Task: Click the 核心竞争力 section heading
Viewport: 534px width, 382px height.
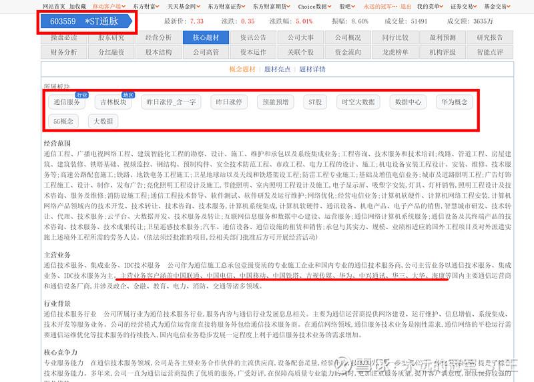Action: coord(61,353)
